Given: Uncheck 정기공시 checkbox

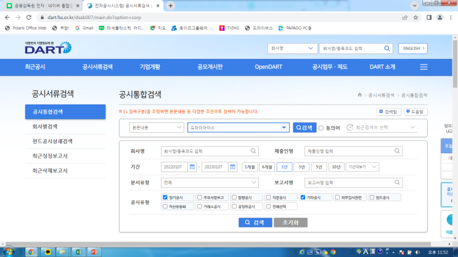Looking at the screenshot, I should pyautogui.click(x=165, y=197).
